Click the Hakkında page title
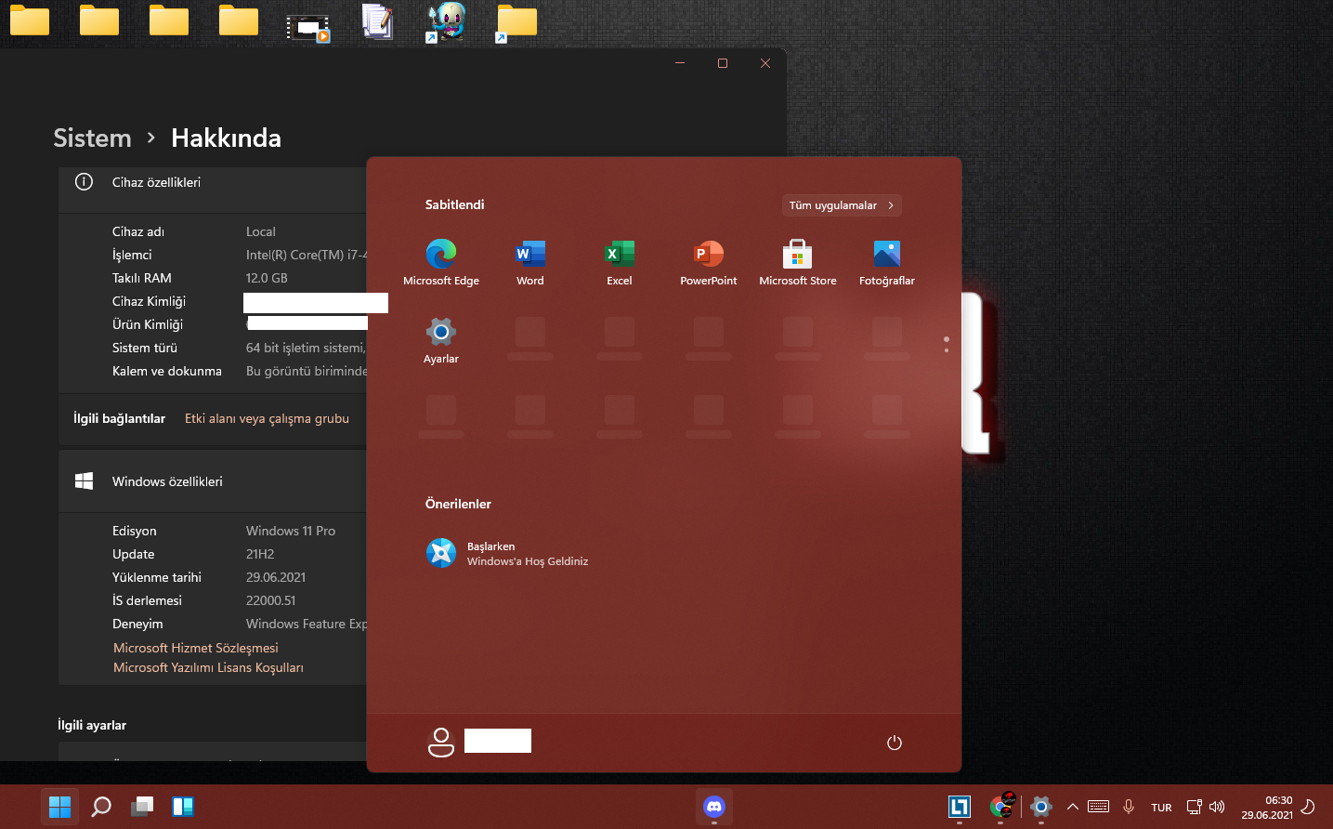 pyautogui.click(x=226, y=138)
